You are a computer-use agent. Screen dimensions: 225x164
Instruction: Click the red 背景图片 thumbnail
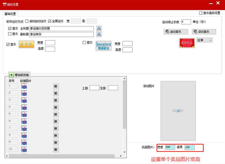point(187,43)
